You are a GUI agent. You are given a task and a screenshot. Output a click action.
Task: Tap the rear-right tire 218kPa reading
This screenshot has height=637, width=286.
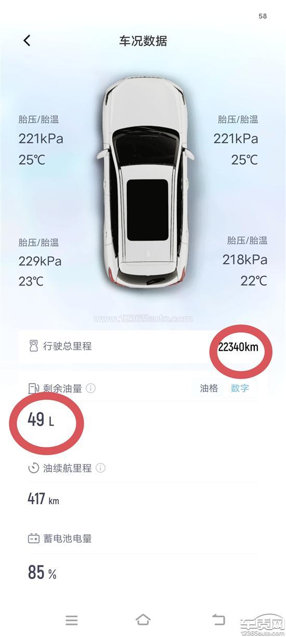[245, 260]
